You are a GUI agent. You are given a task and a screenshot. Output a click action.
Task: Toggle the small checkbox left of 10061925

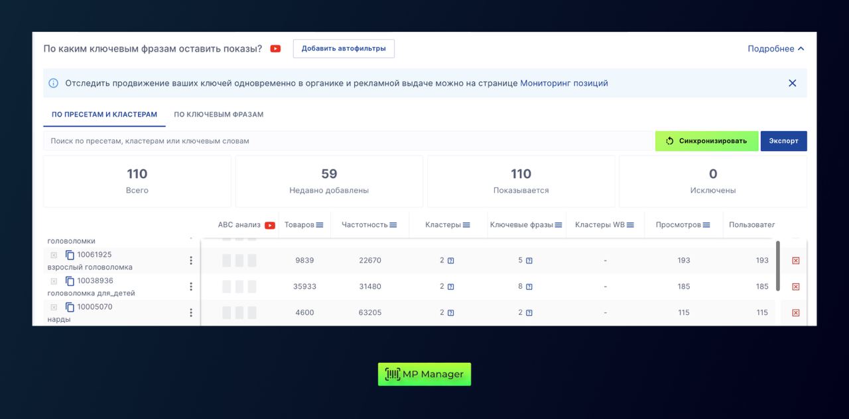click(54, 255)
